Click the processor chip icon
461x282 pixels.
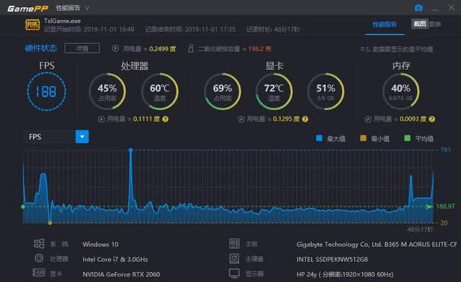tap(39, 258)
